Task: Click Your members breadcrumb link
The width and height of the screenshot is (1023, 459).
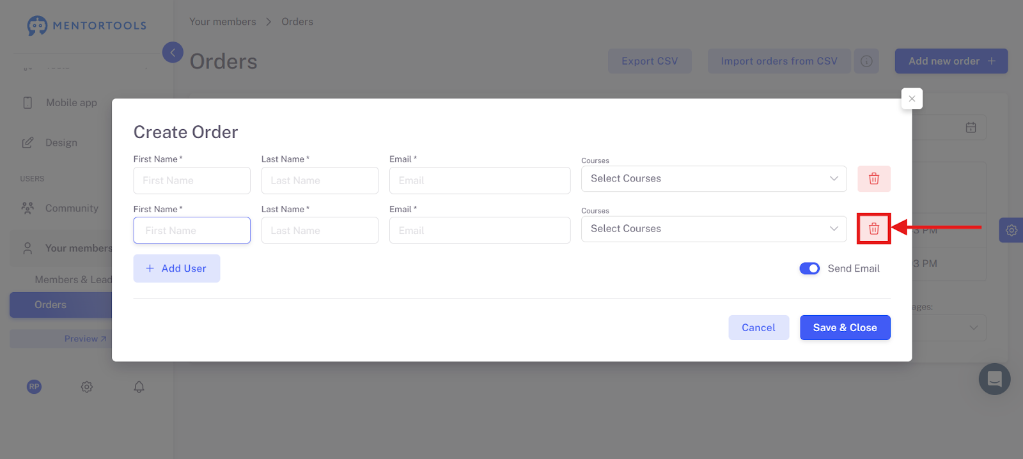Action: (223, 22)
